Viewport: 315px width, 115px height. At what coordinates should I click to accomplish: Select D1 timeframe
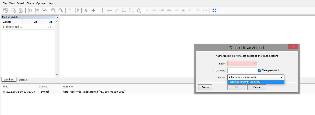click(191, 11)
